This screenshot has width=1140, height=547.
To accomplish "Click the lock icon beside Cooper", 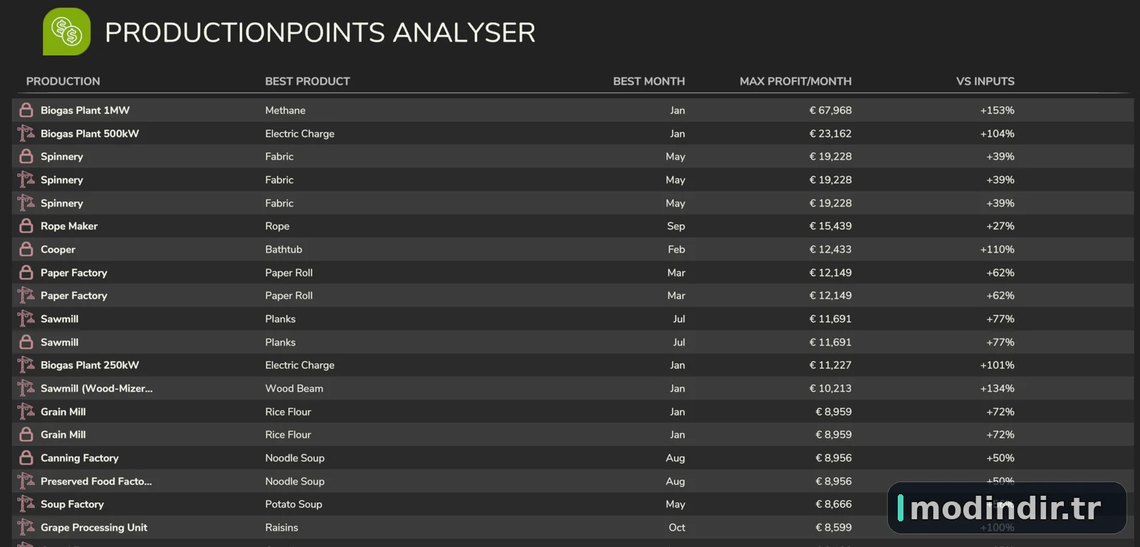I will pos(26,249).
